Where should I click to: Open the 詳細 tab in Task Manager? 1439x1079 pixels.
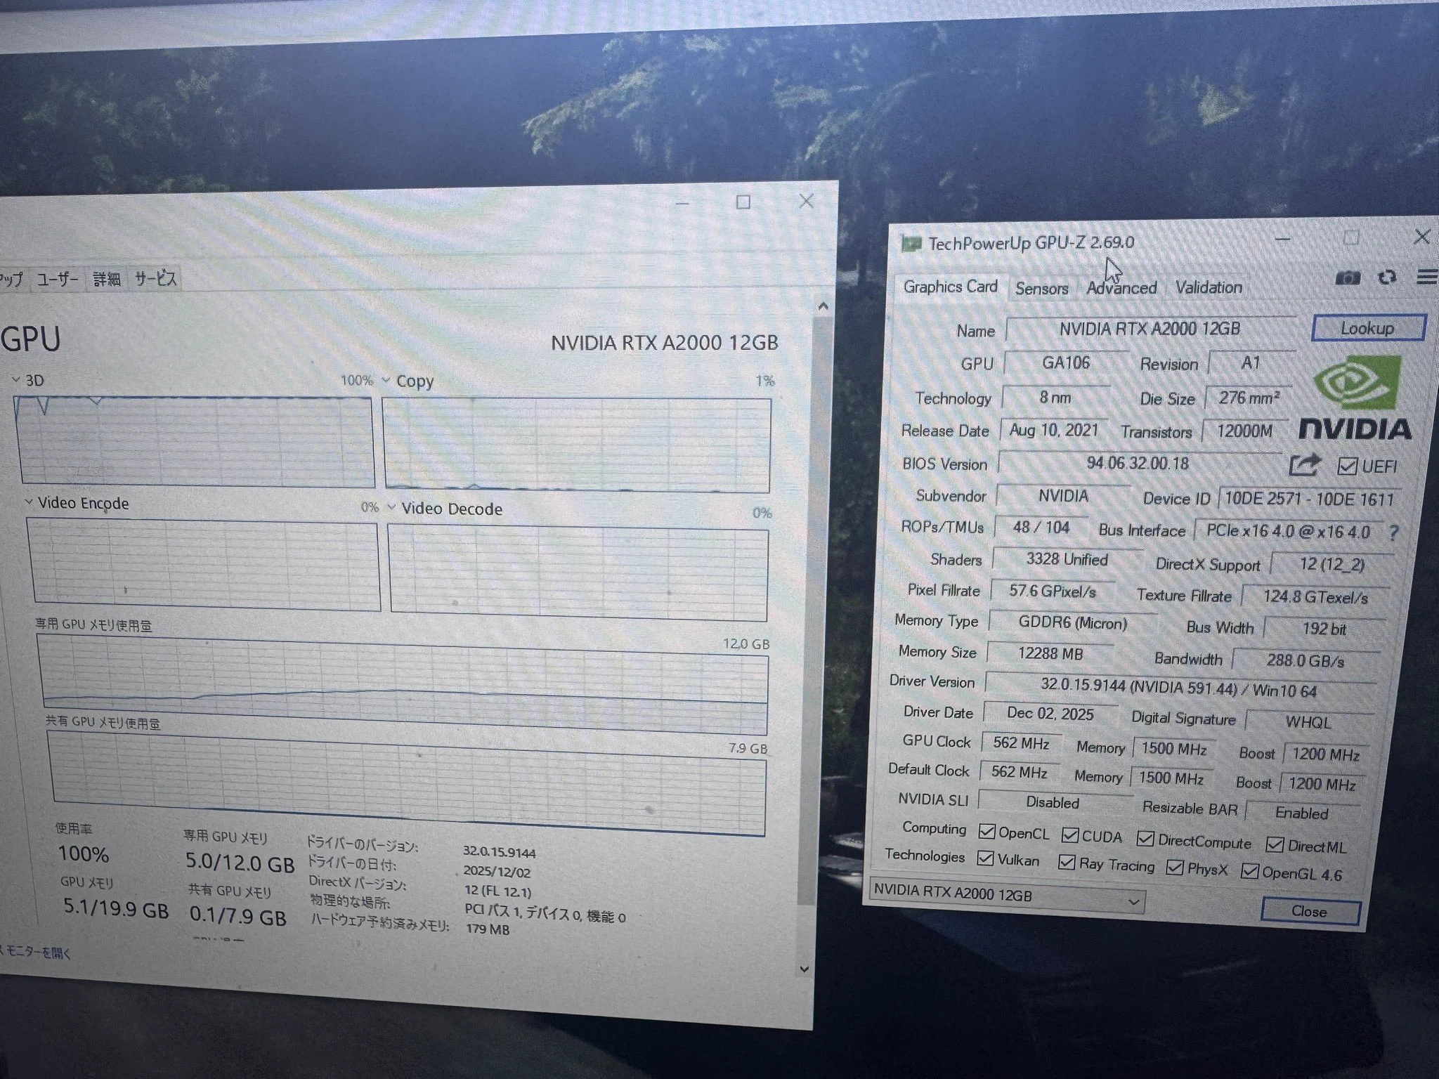point(107,279)
